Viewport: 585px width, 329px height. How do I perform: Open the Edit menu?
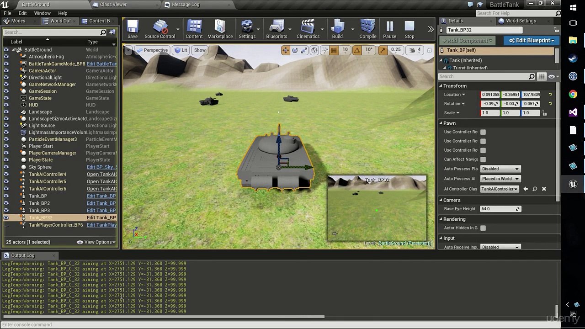[x=22, y=13]
